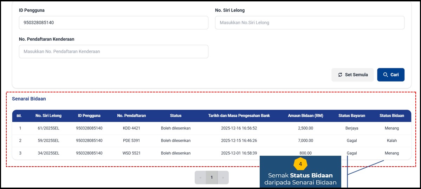Focus the ID Pengguna input field
This screenshot has width=421, height=189.
tap(114, 23)
